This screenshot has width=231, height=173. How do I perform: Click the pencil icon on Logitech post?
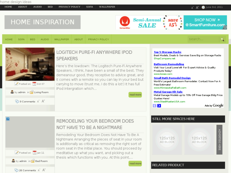click(16, 83)
